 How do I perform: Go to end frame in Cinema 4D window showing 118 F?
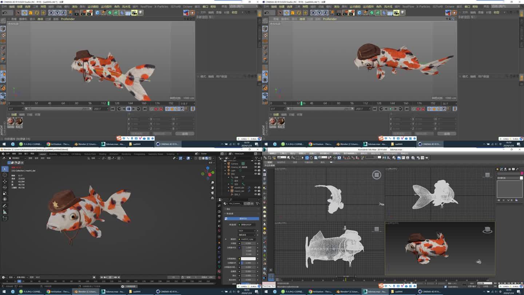(145, 109)
